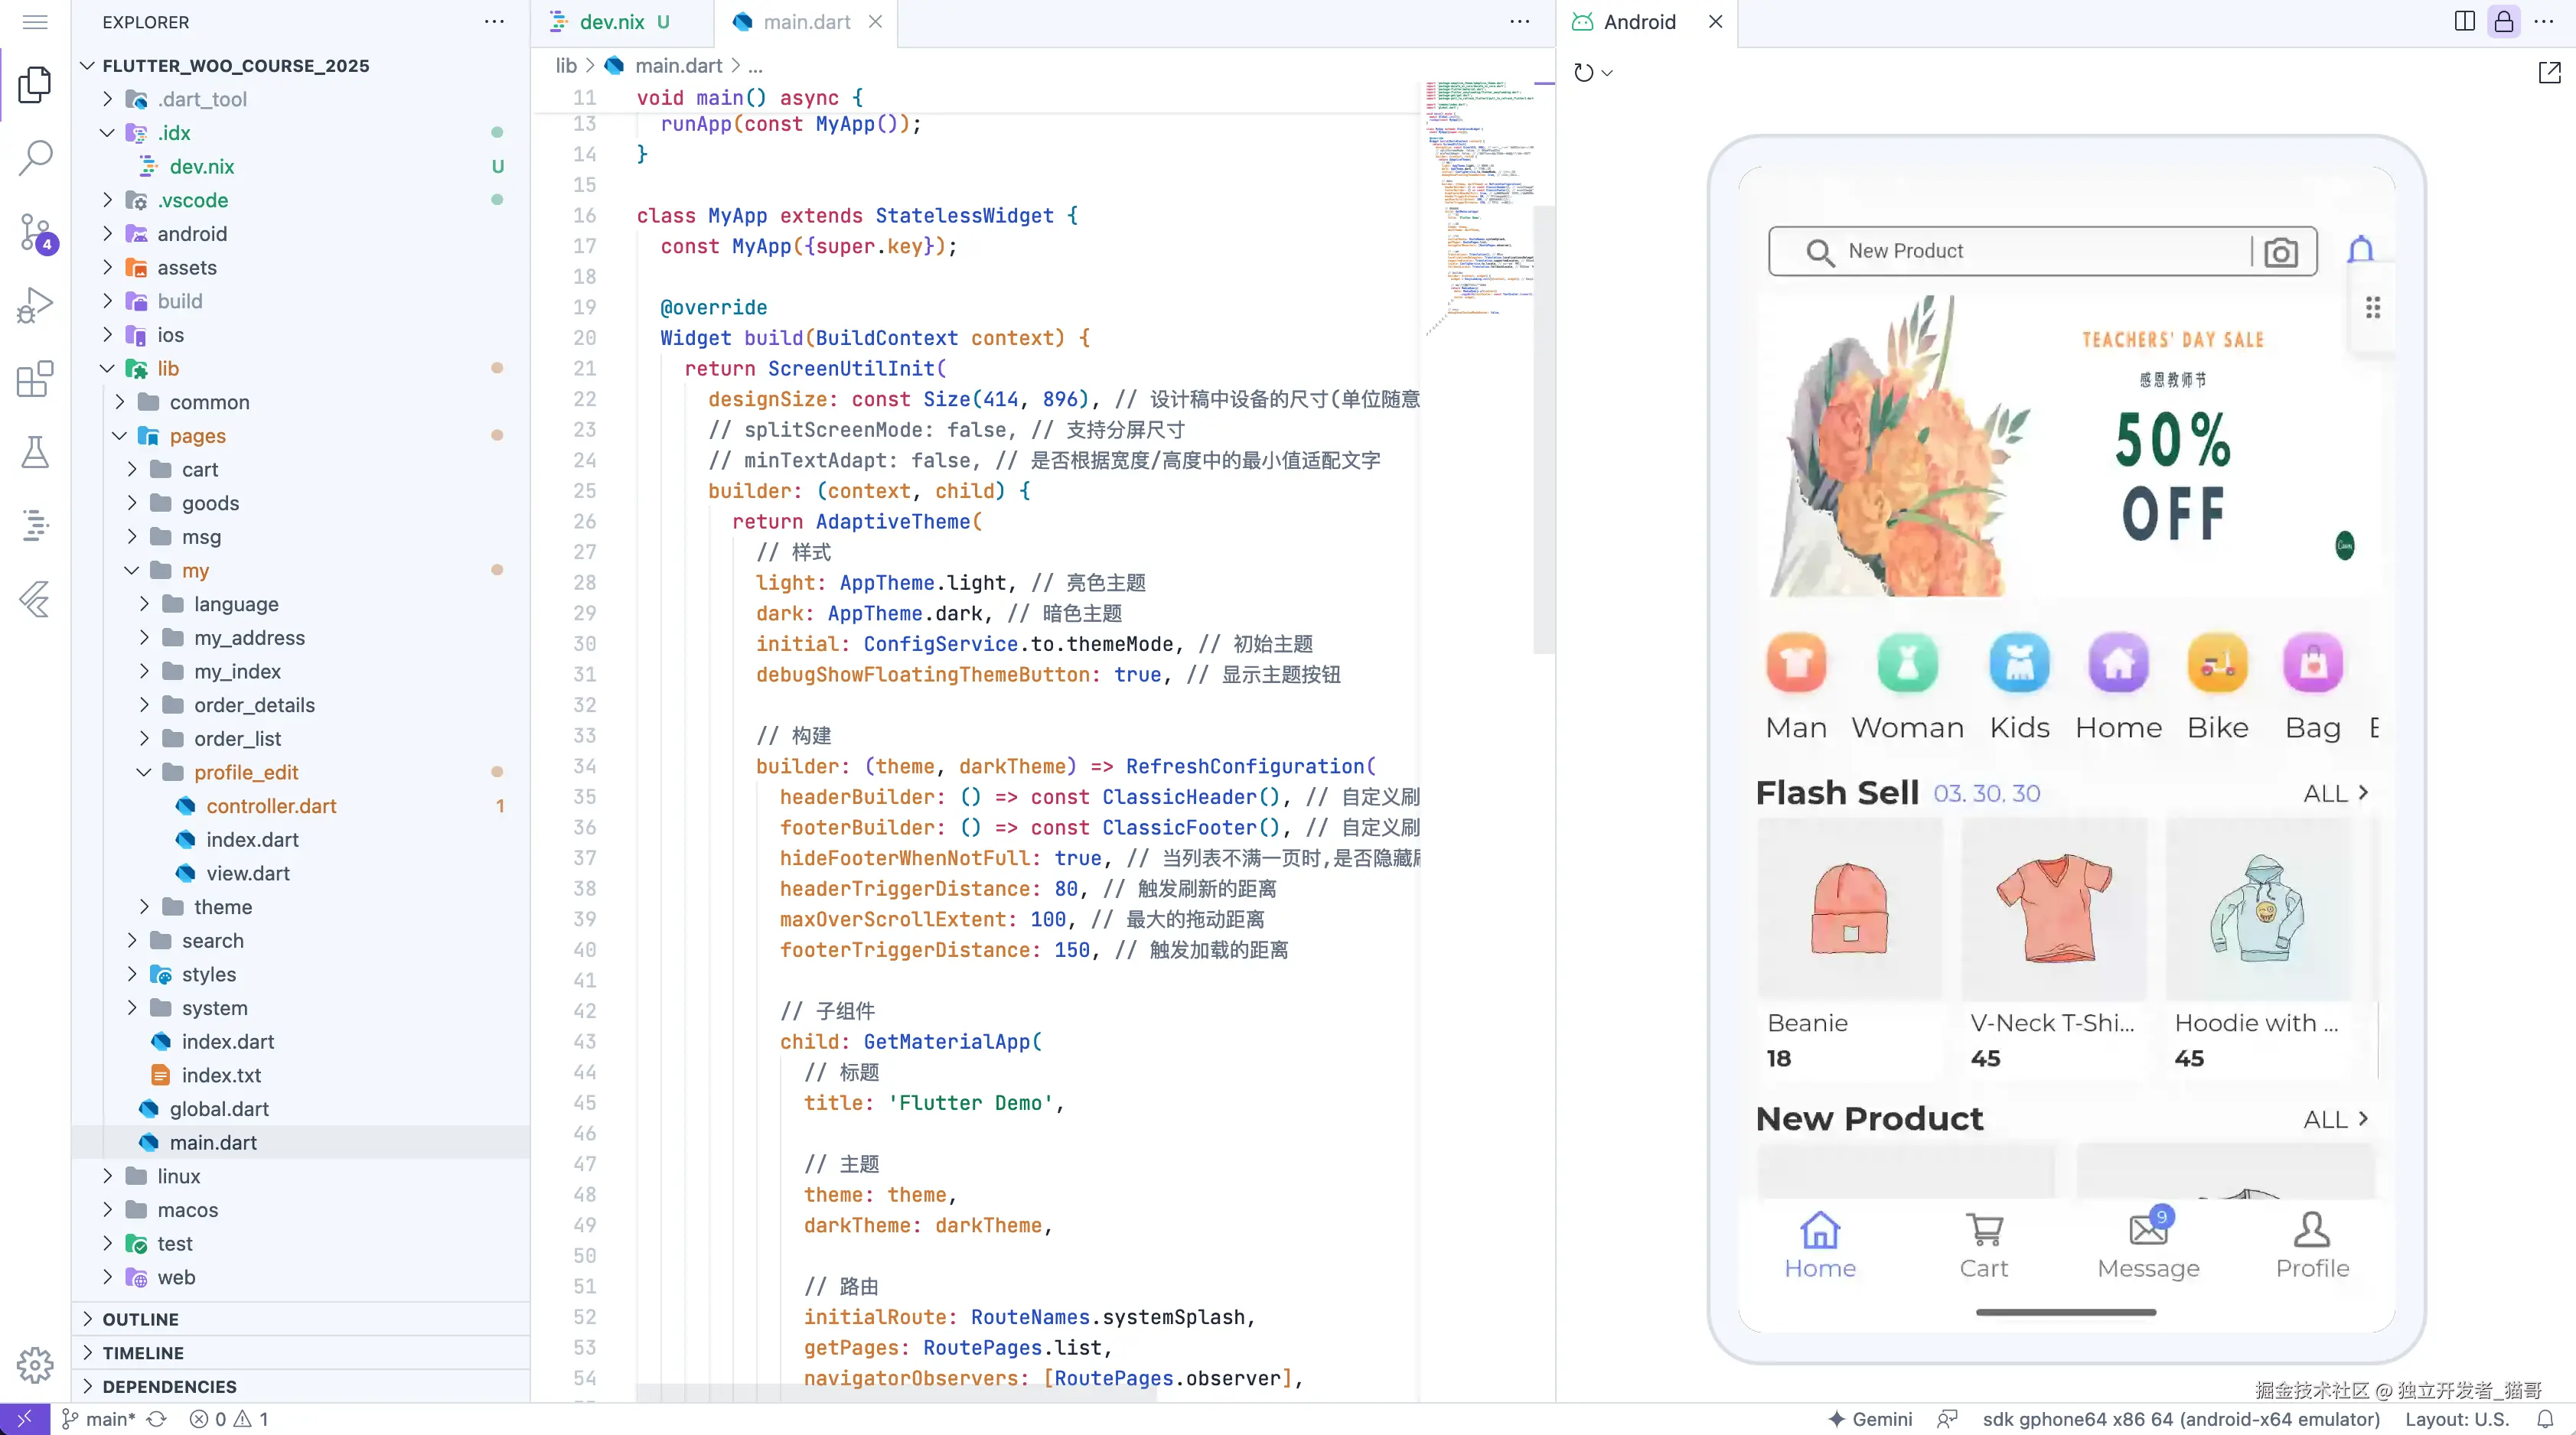
Task: Open Android preview in new window
Action: (2549, 73)
